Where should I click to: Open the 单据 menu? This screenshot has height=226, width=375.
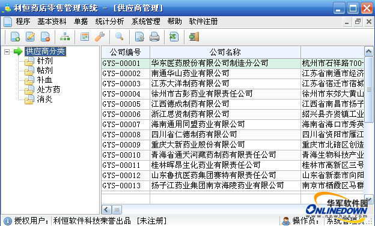(81, 22)
